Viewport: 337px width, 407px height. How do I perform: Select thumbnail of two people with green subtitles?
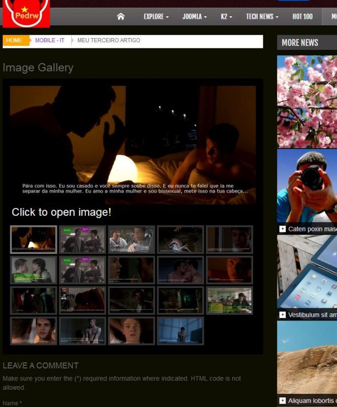pos(34,270)
